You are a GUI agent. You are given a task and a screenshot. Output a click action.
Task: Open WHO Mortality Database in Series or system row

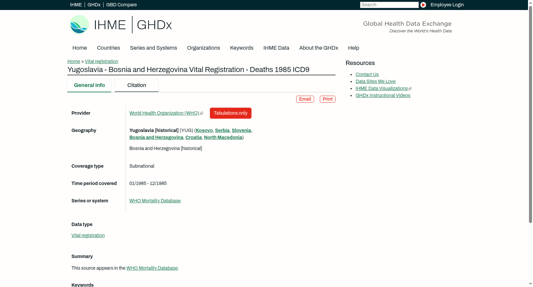point(155,201)
